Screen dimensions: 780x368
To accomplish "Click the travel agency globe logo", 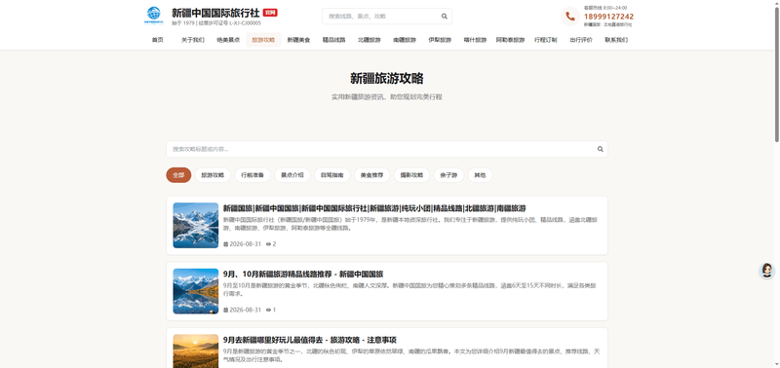I will (154, 16).
